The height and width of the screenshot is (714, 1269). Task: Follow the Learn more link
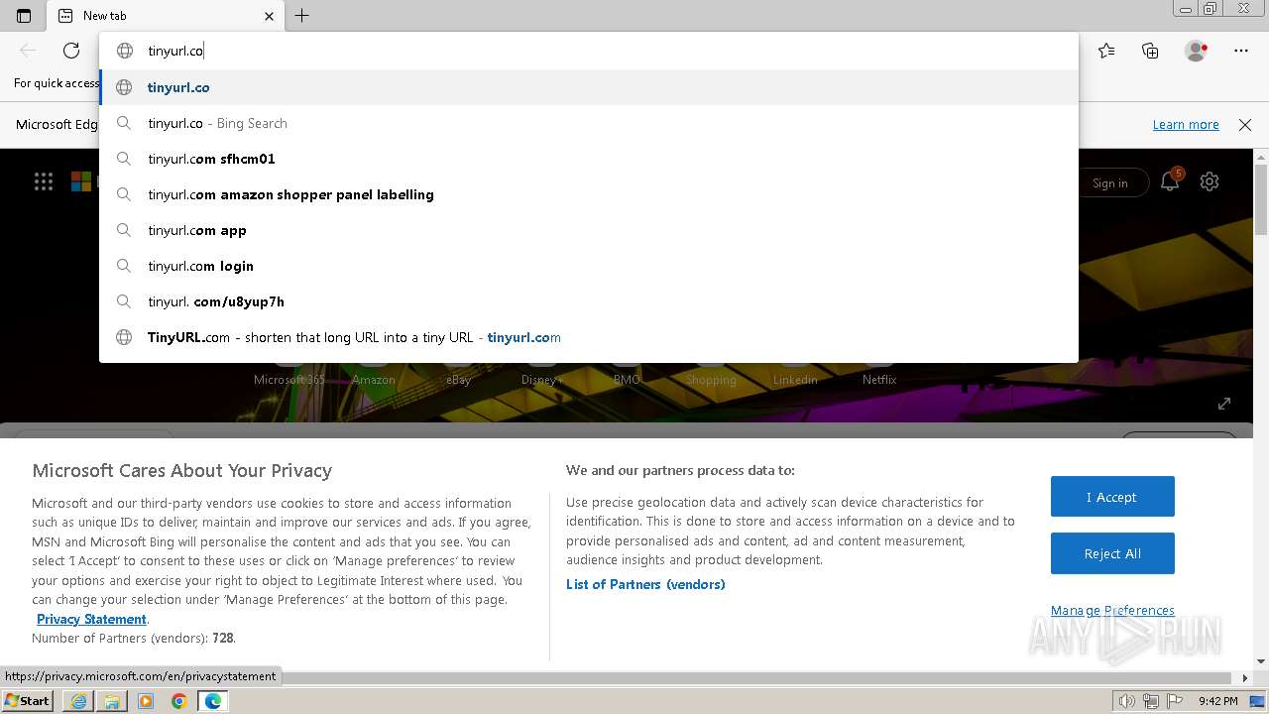coord(1186,125)
